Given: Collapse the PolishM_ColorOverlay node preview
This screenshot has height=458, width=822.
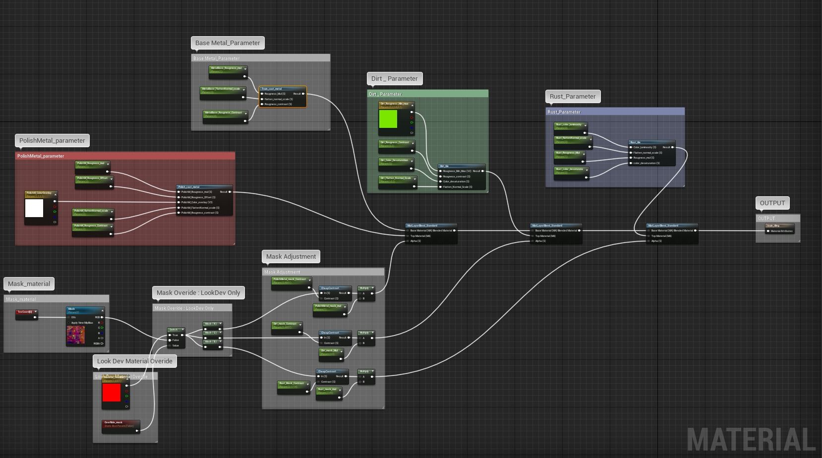Looking at the screenshot, I should tap(56, 193).
